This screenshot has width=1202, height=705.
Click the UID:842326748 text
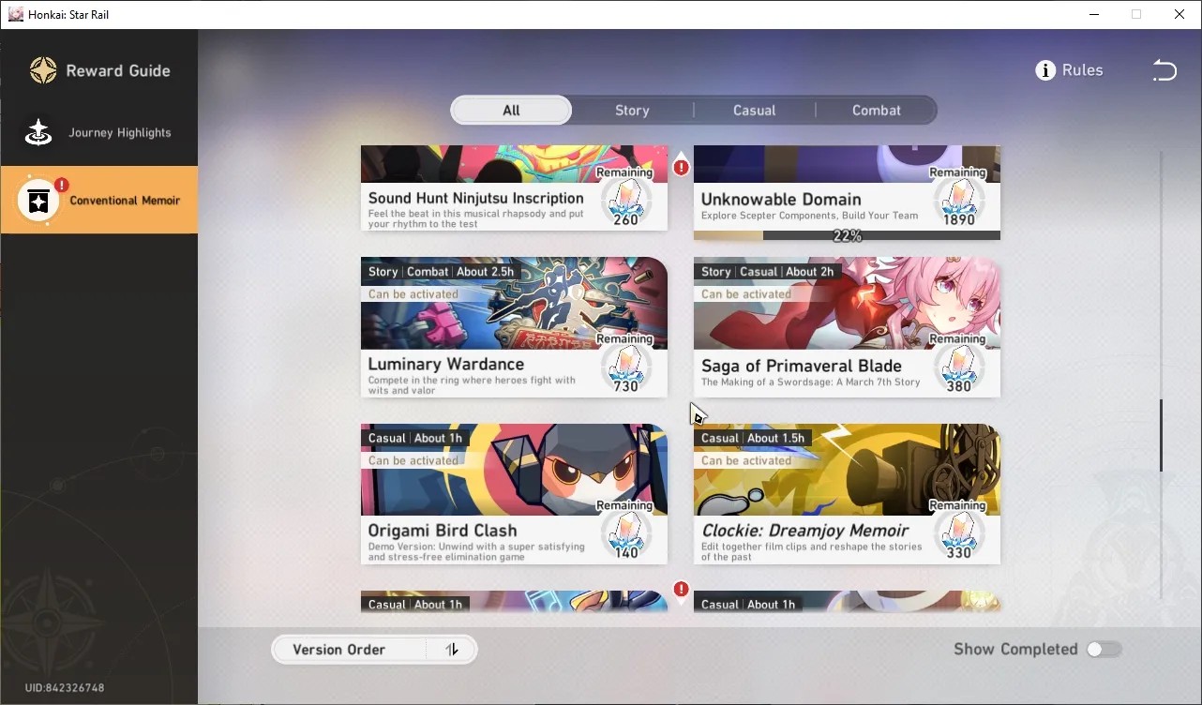point(65,688)
